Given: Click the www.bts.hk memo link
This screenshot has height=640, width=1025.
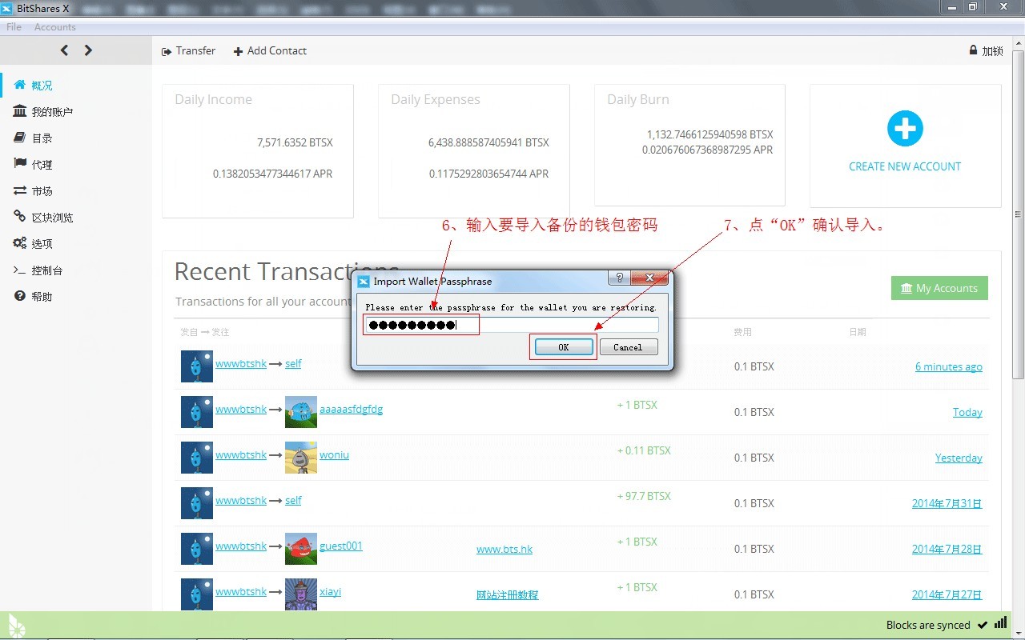Looking at the screenshot, I should 504,549.
